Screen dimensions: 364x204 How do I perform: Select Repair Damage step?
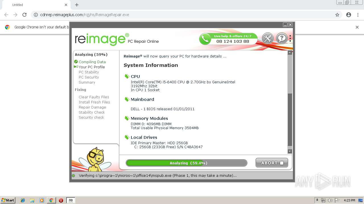pyautogui.click(x=92, y=107)
